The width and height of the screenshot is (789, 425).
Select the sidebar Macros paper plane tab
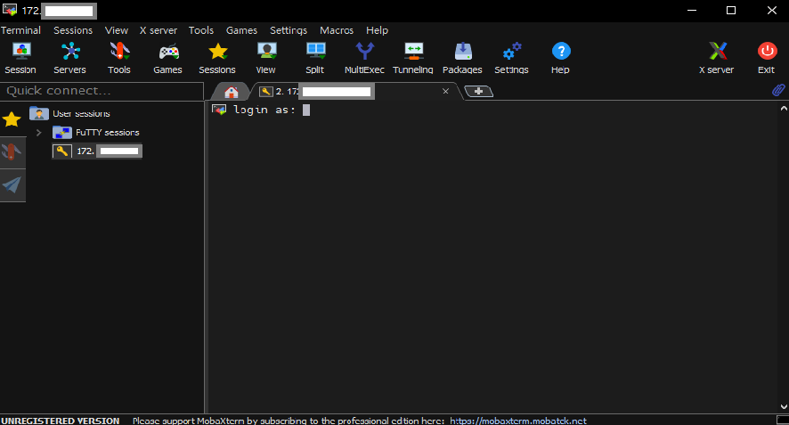(12, 184)
